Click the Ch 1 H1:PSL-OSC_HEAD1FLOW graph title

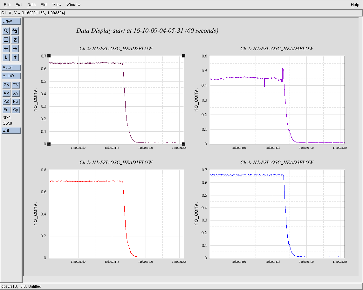point(116,162)
